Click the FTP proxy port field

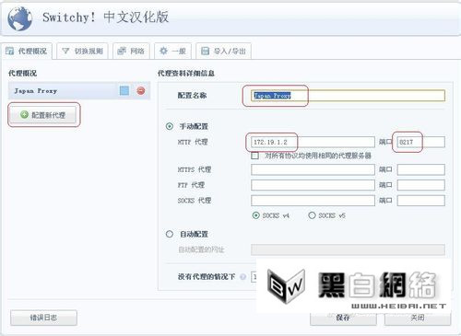point(420,185)
